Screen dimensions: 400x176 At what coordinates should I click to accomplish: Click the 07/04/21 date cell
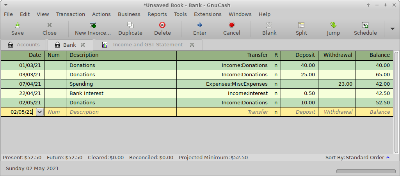click(23, 84)
